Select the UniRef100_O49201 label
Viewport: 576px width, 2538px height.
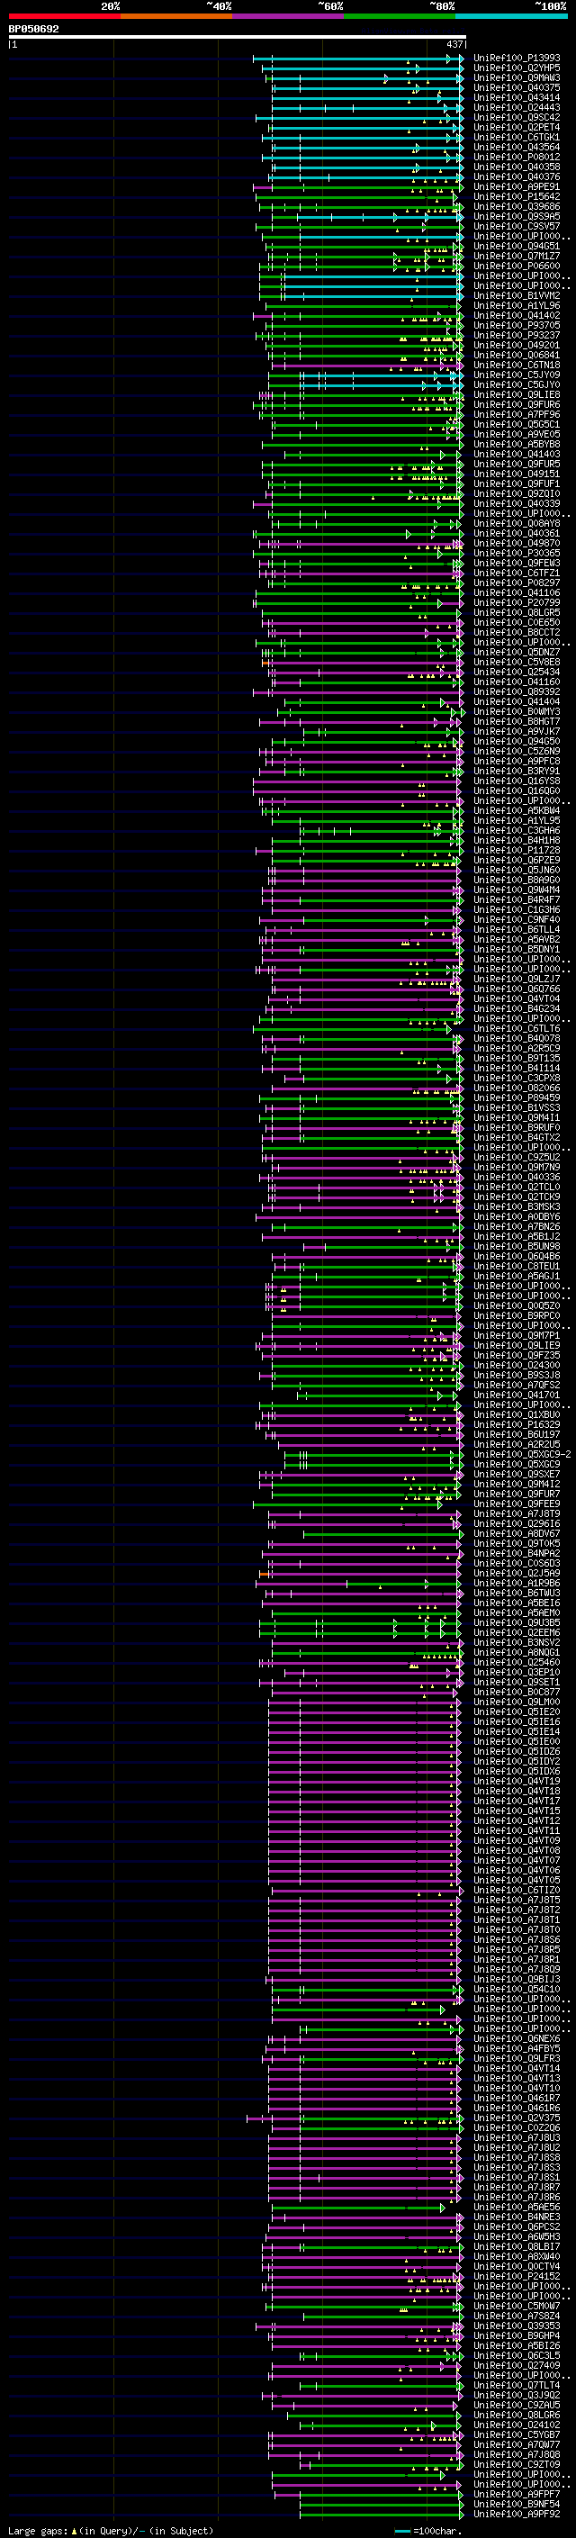coord(517,345)
